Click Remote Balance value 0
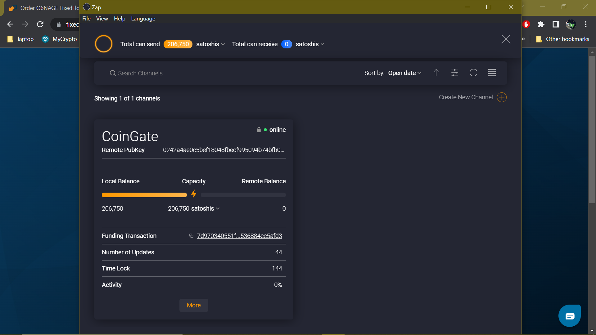The width and height of the screenshot is (596, 335). coord(284,208)
